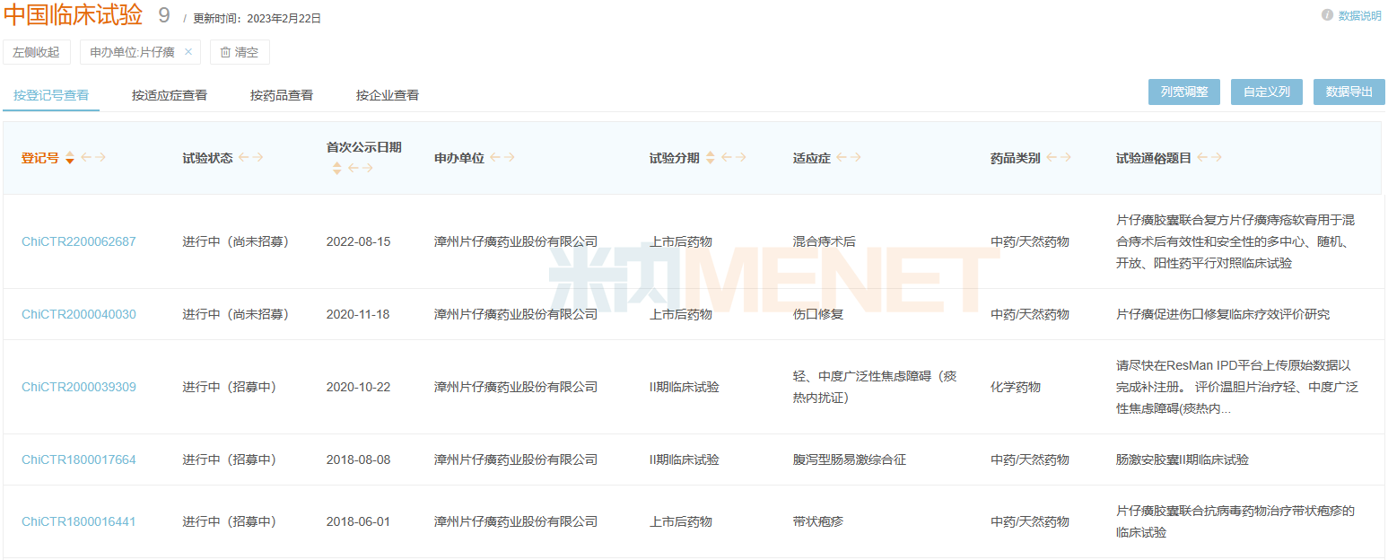Open 列宽调整 column width settings

point(1184,92)
